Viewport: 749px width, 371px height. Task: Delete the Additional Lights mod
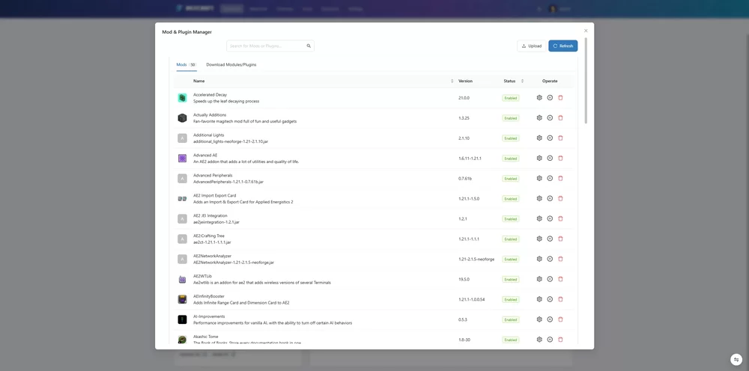coord(560,138)
